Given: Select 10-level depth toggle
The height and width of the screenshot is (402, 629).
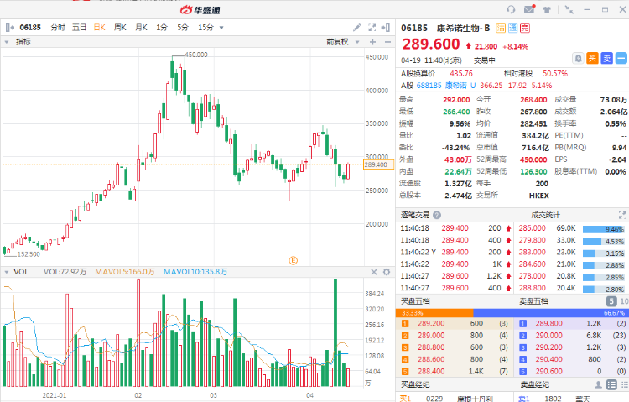Looking at the screenshot, I should 624,301.
